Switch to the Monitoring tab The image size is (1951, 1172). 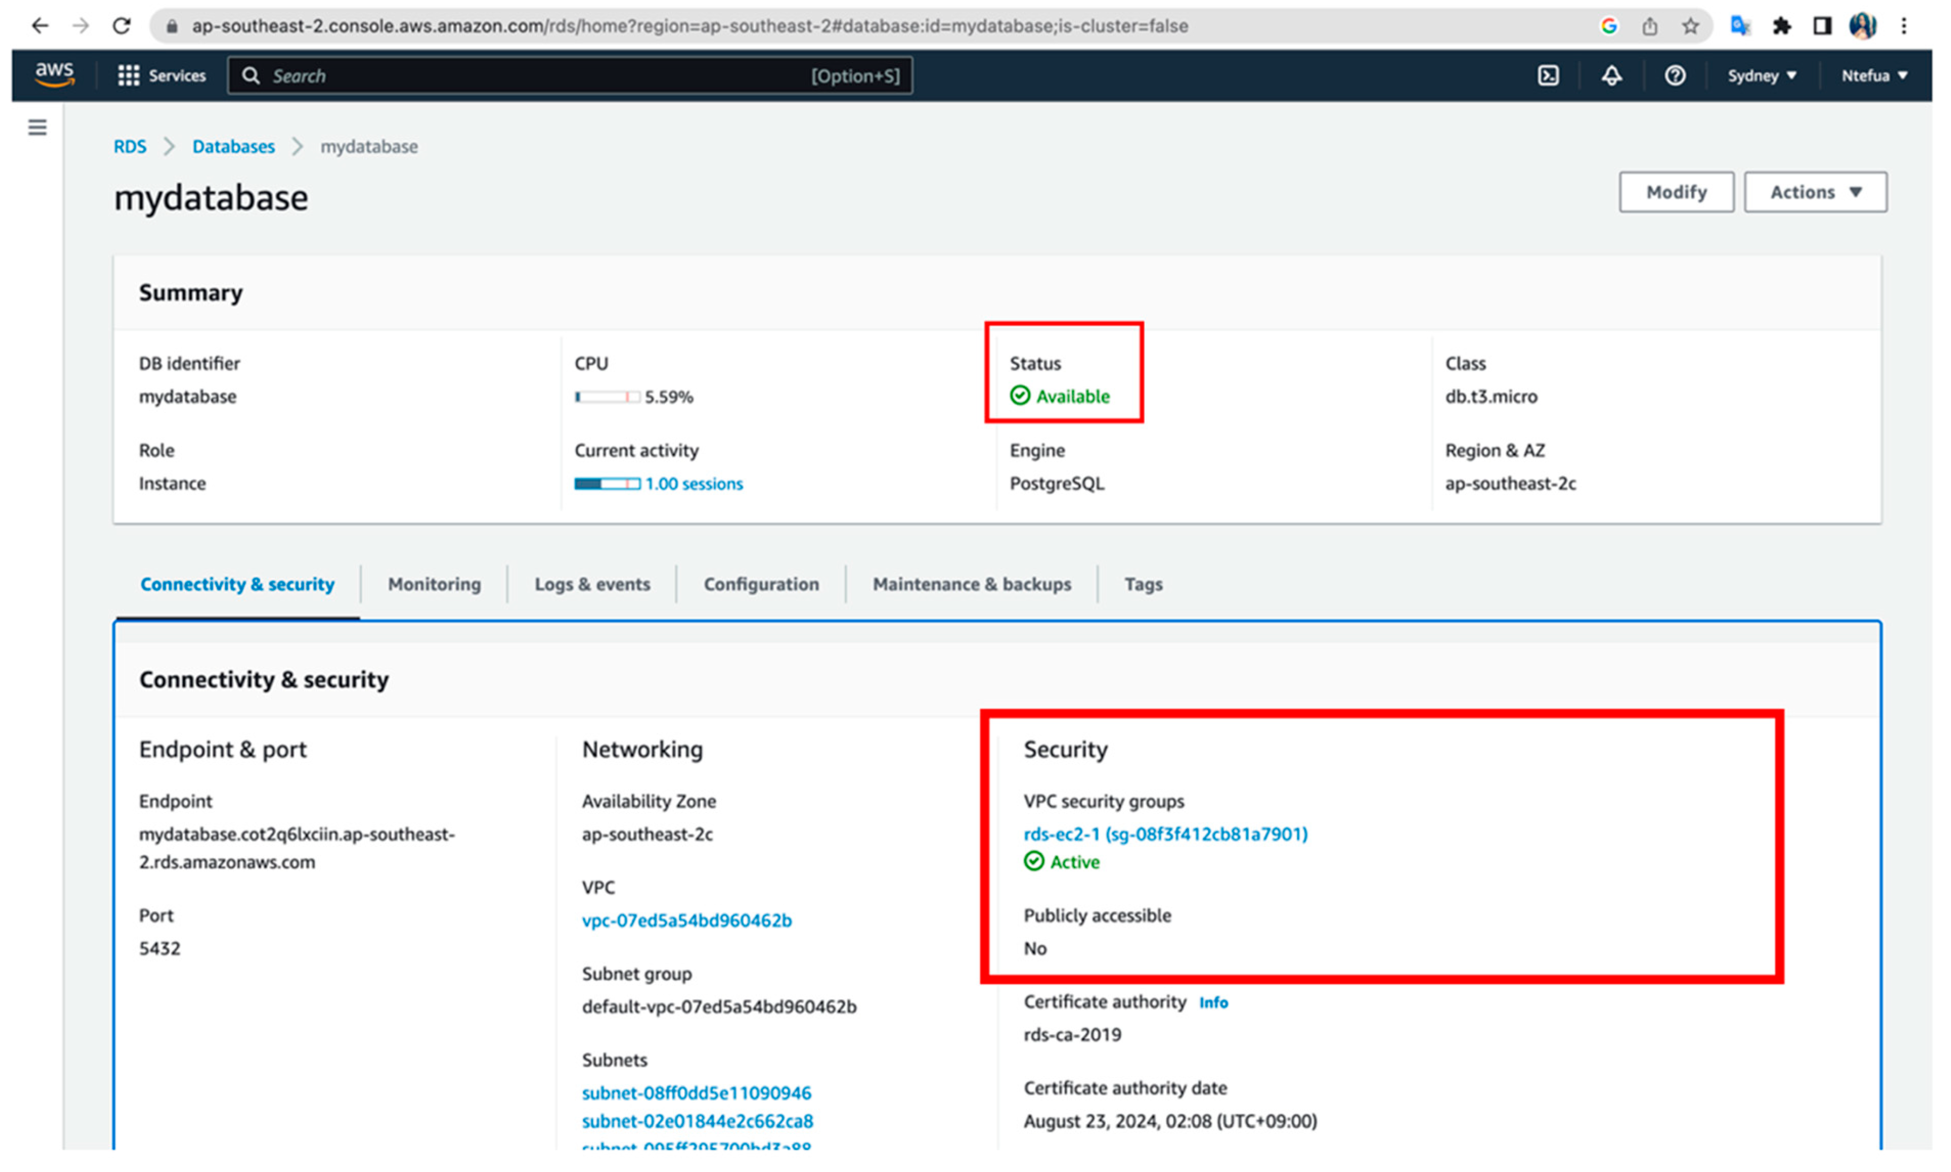pos(434,584)
